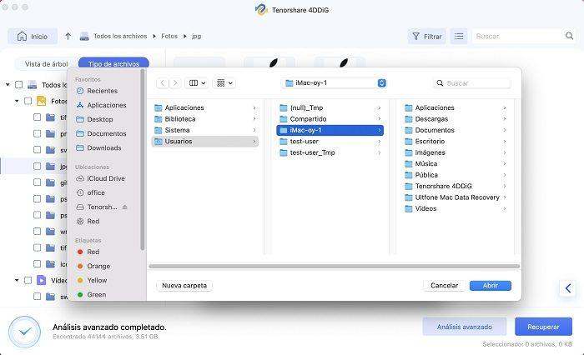Click Abrir button
Image resolution: width=584 pixels, height=355 pixels.
[491, 285]
